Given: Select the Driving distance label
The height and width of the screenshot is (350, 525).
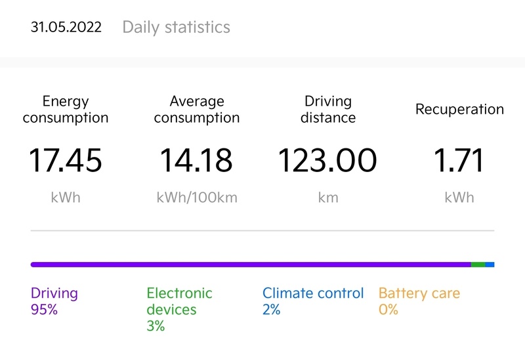Looking at the screenshot, I should click(328, 110).
